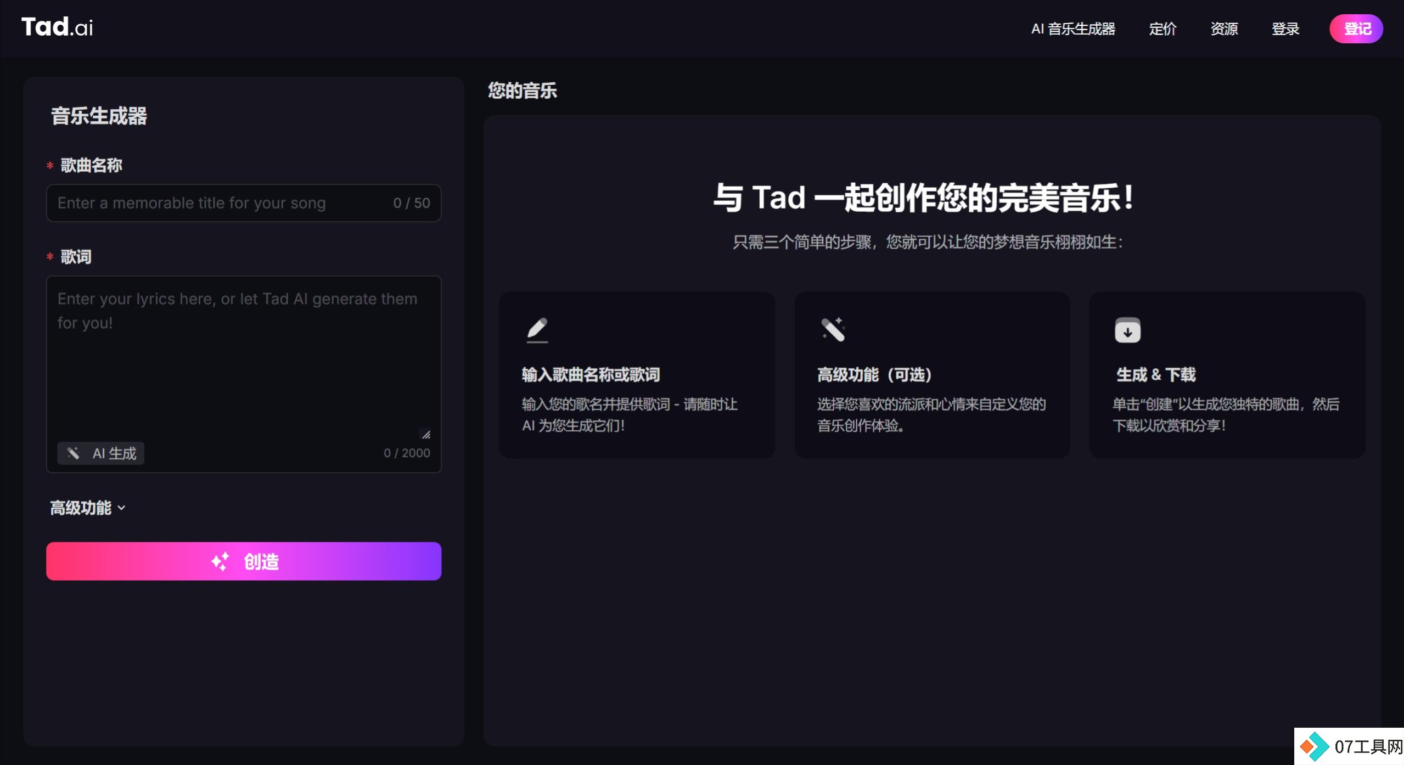Click the main headline 与 Tad 一起创作您的完美音乐
The image size is (1404, 765).
[924, 198]
